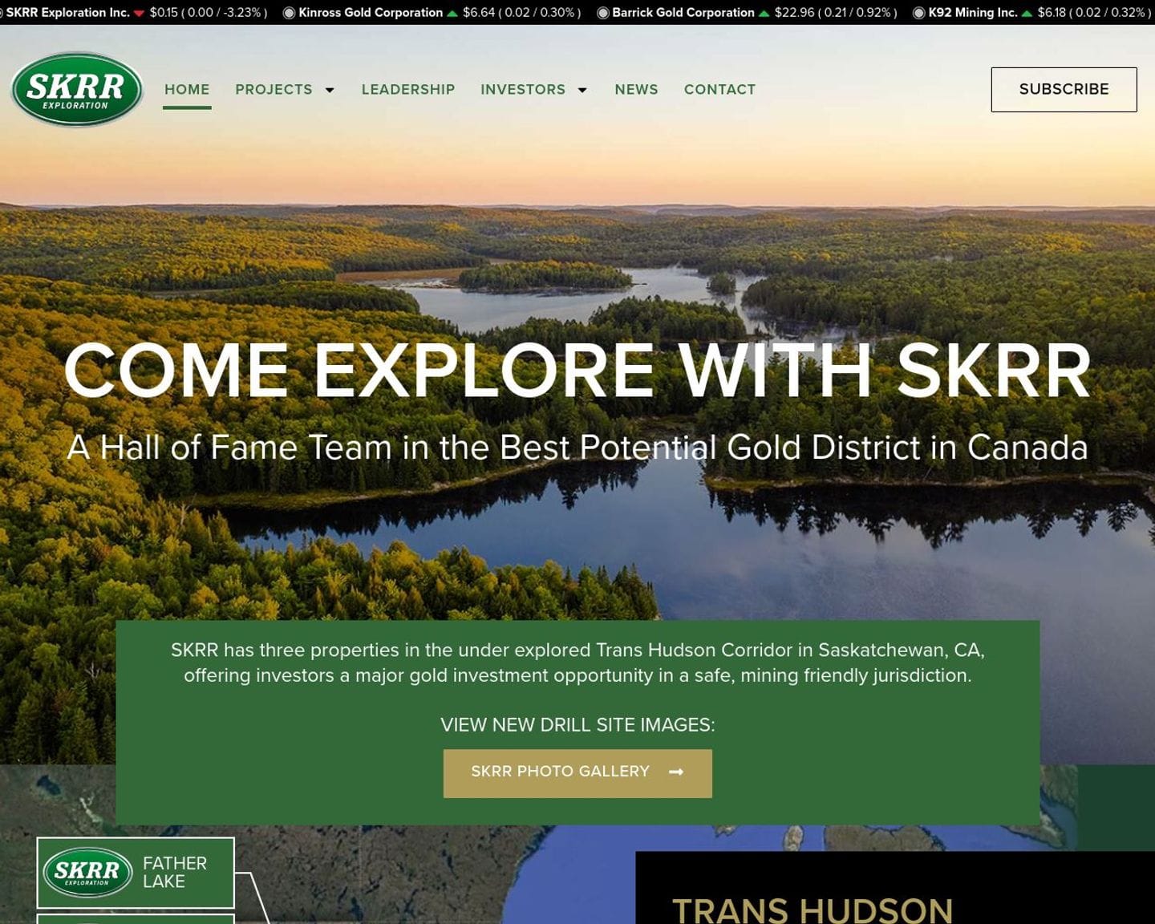Click the green up arrow next to Kinross Gold

coord(452,13)
